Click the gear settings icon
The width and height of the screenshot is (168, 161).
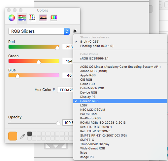pyautogui.click(x=75, y=31)
